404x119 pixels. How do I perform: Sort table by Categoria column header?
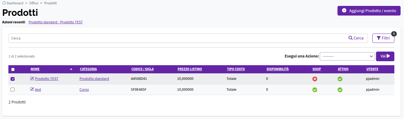pos(88,69)
